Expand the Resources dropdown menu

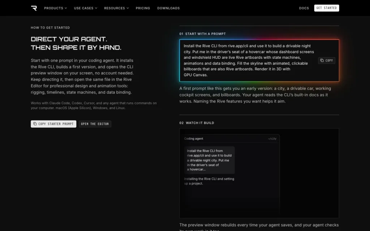[116, 8]
